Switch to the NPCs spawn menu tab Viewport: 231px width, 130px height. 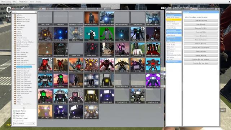click(43, 9)
